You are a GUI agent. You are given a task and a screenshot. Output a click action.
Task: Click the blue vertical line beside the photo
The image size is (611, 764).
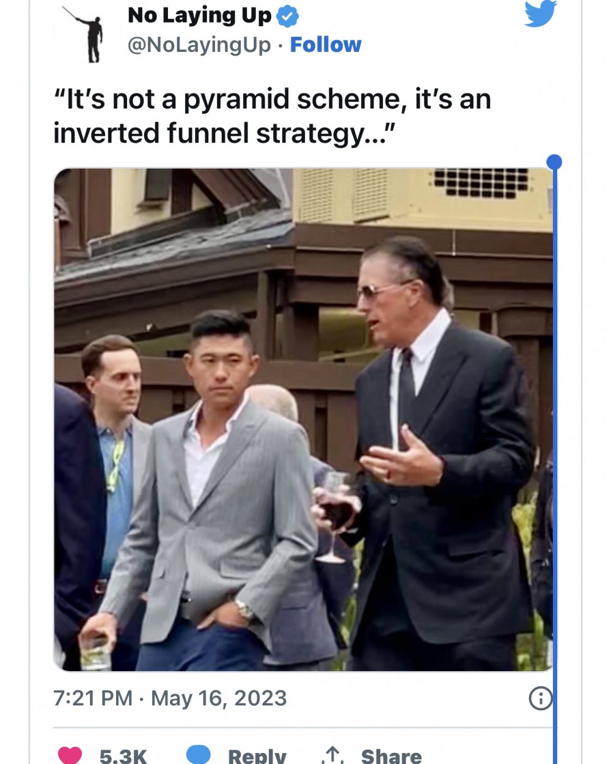tap(555, 465)
